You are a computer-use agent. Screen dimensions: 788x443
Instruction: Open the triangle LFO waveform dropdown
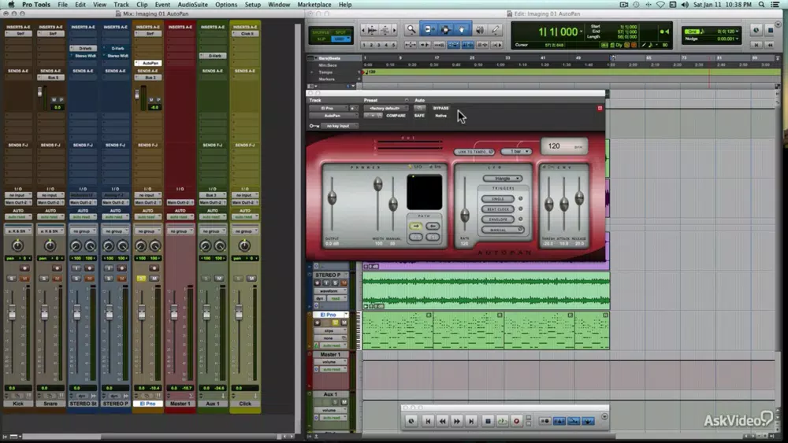pos(503,178)
